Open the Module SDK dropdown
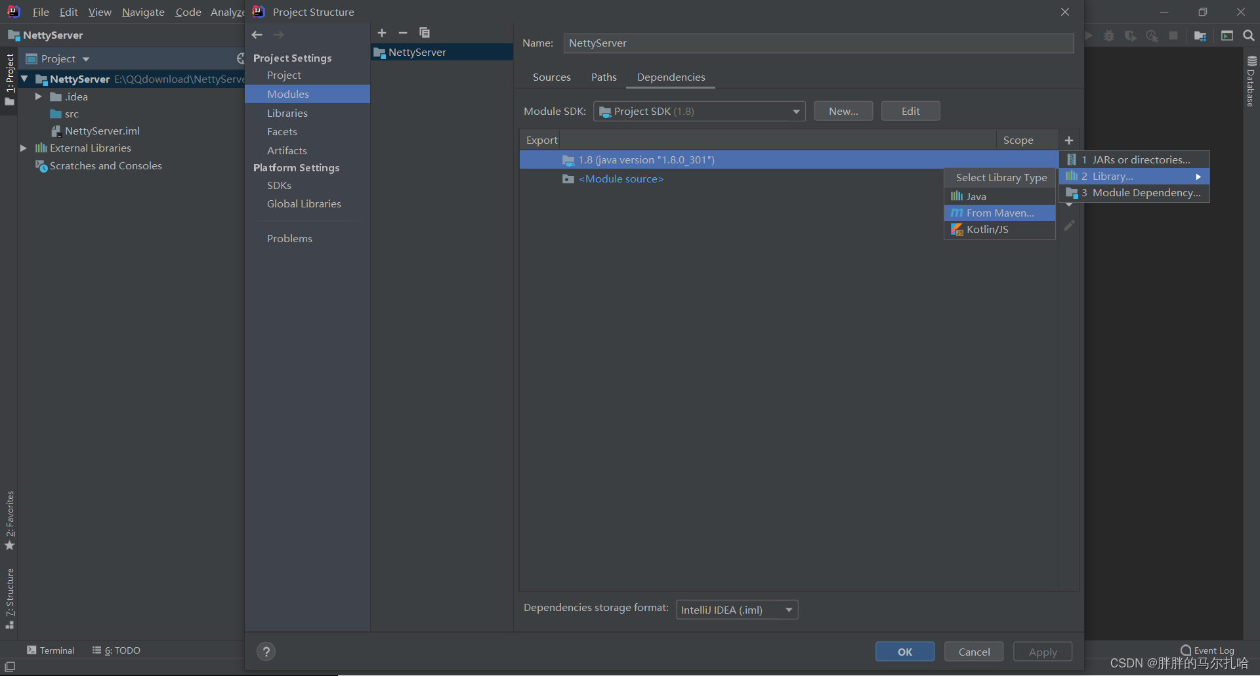 699,112
